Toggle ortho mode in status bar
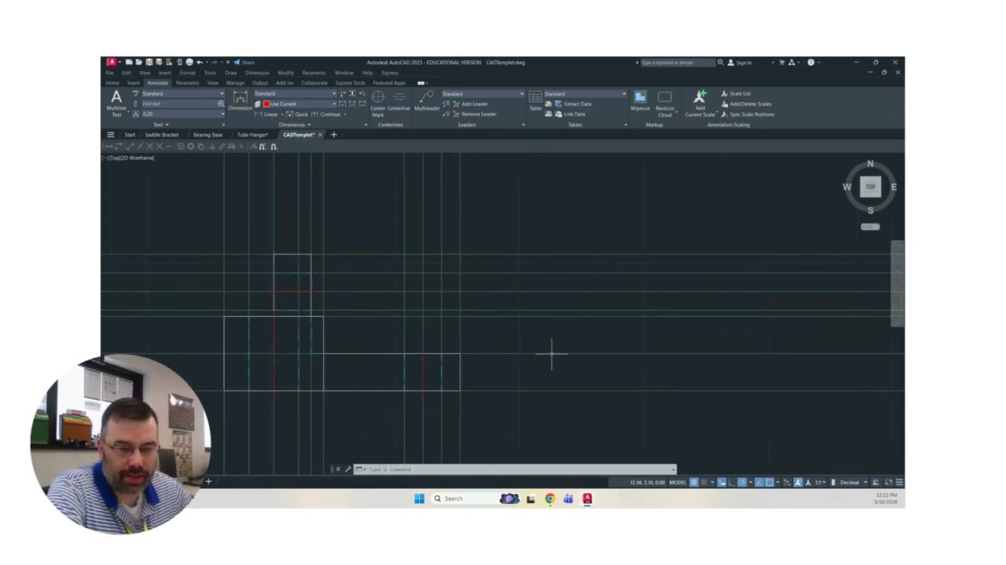The height and width of the screenshot is (565, 1006). pyautogui.click(x=732, y=482)
